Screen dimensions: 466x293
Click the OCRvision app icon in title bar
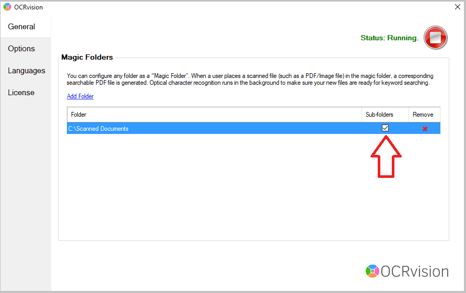click(7, 7)
